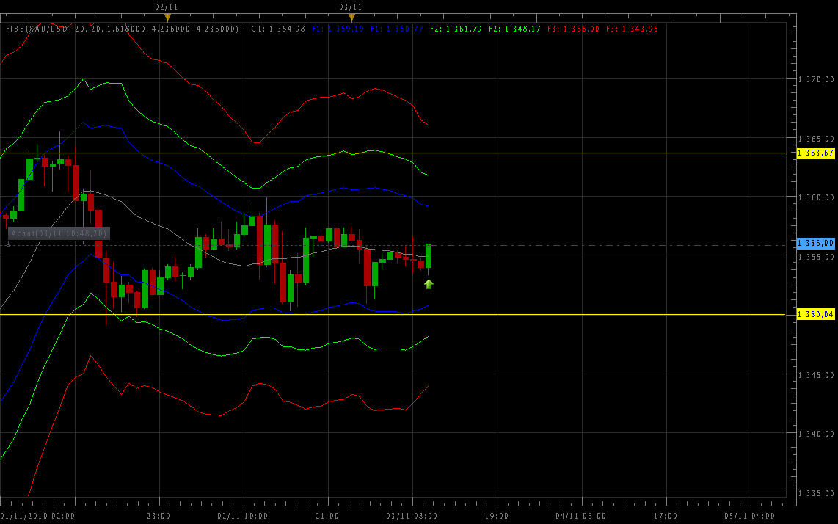Image resolution: width=838 pixels, height=524 pixels.
Task: Click the CL: 1 354,98 close value
Action: coord(278,29)
